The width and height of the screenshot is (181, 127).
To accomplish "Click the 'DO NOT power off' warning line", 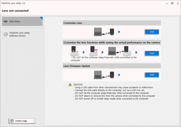I will [x=111, y=99].
